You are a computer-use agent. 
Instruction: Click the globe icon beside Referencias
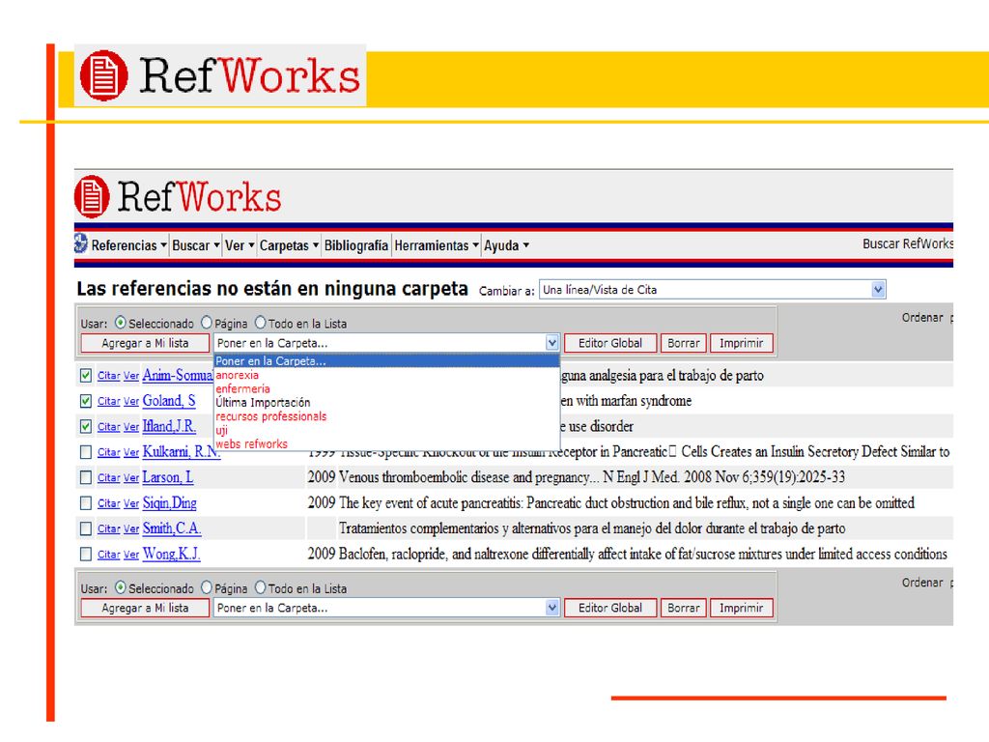click(x=81, y=243)
